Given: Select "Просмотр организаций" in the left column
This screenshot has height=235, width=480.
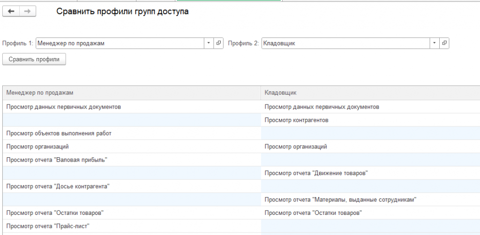Looking at the screenshot, I should pos(38,147).
